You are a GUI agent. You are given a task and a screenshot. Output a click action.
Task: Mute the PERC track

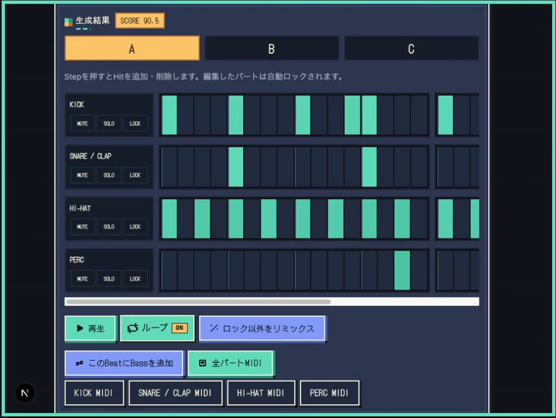click(x=82, y=279)
